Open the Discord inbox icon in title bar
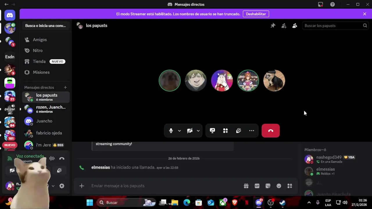This screenshot has width=372, height=209. 321,4
